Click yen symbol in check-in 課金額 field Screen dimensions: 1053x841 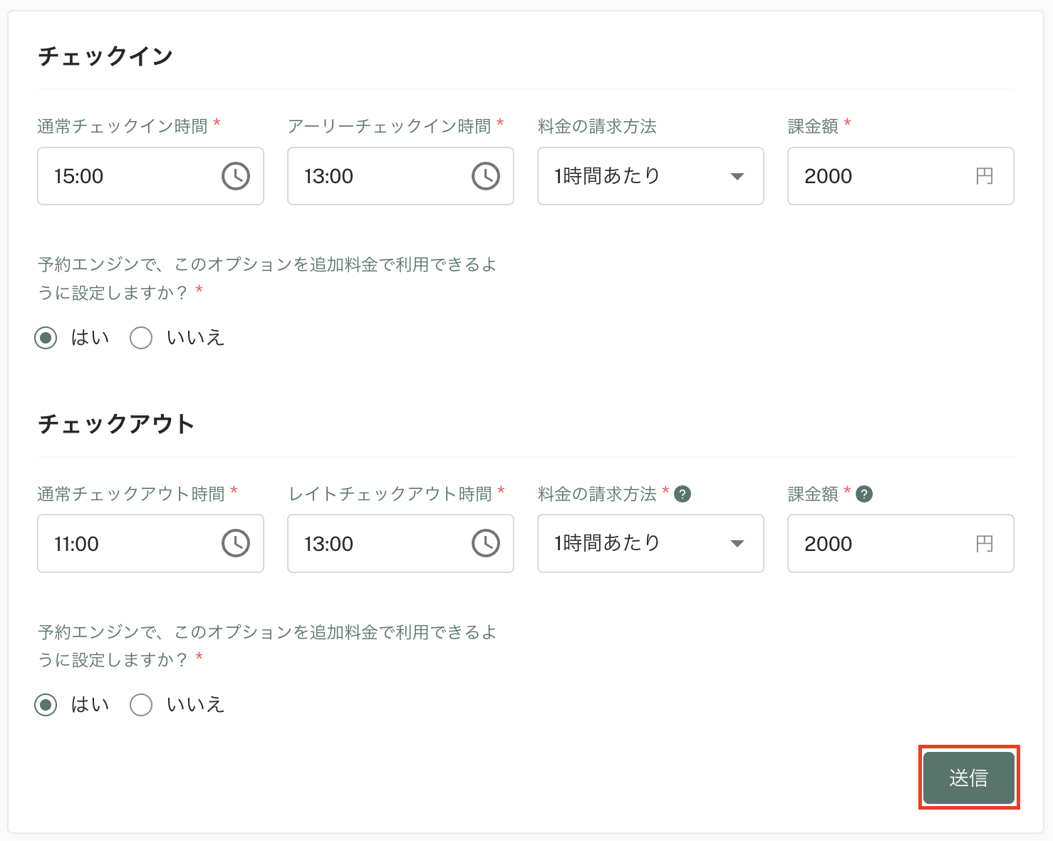985,176
